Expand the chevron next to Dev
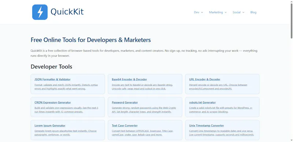This screenshot has height=142, width=293. pyautogui.click(x=202, y=12)
